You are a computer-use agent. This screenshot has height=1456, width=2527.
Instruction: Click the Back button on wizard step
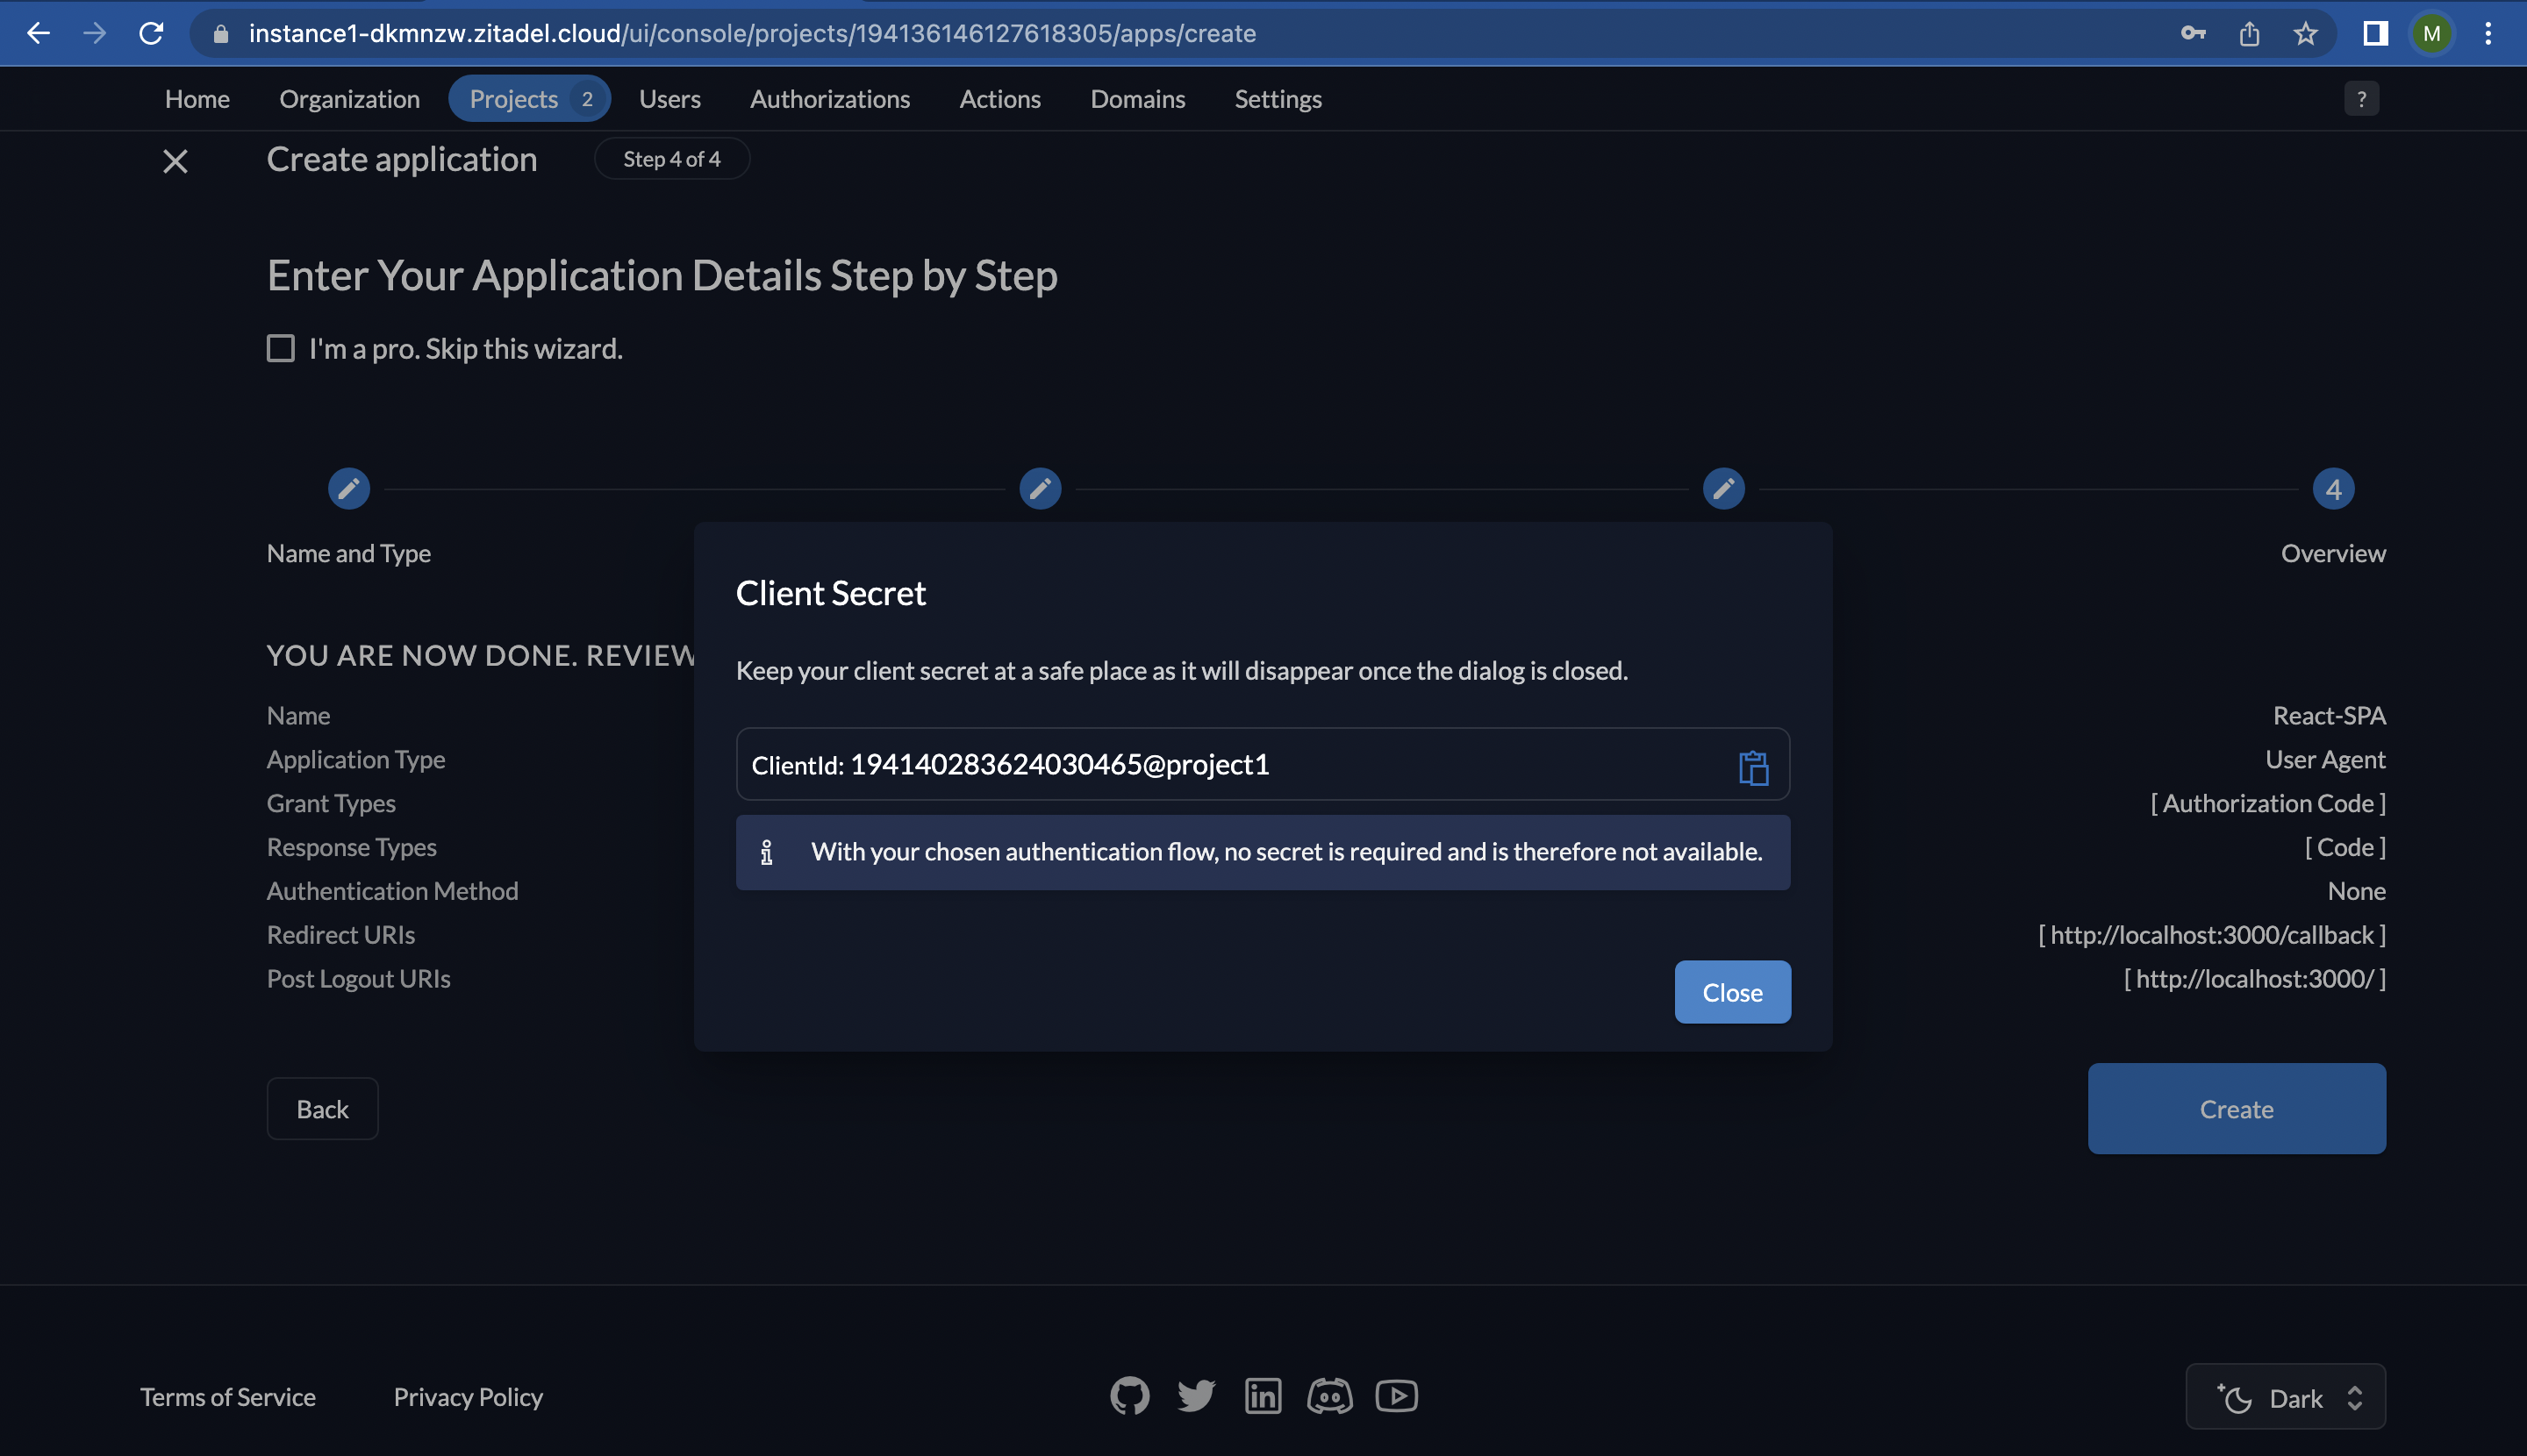click(x=321, y=1107)
